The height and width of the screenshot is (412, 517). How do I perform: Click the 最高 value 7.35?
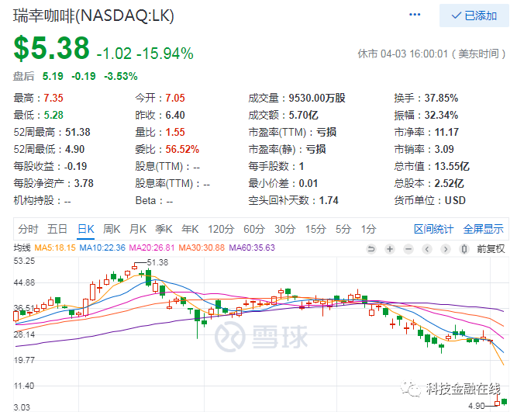(x=53, y=98)
